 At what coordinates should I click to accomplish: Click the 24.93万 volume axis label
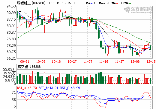[x=9, y=77]
